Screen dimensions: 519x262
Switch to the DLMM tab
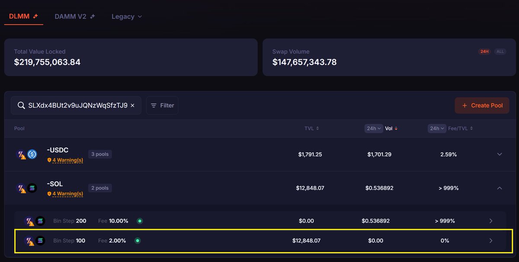24,16
